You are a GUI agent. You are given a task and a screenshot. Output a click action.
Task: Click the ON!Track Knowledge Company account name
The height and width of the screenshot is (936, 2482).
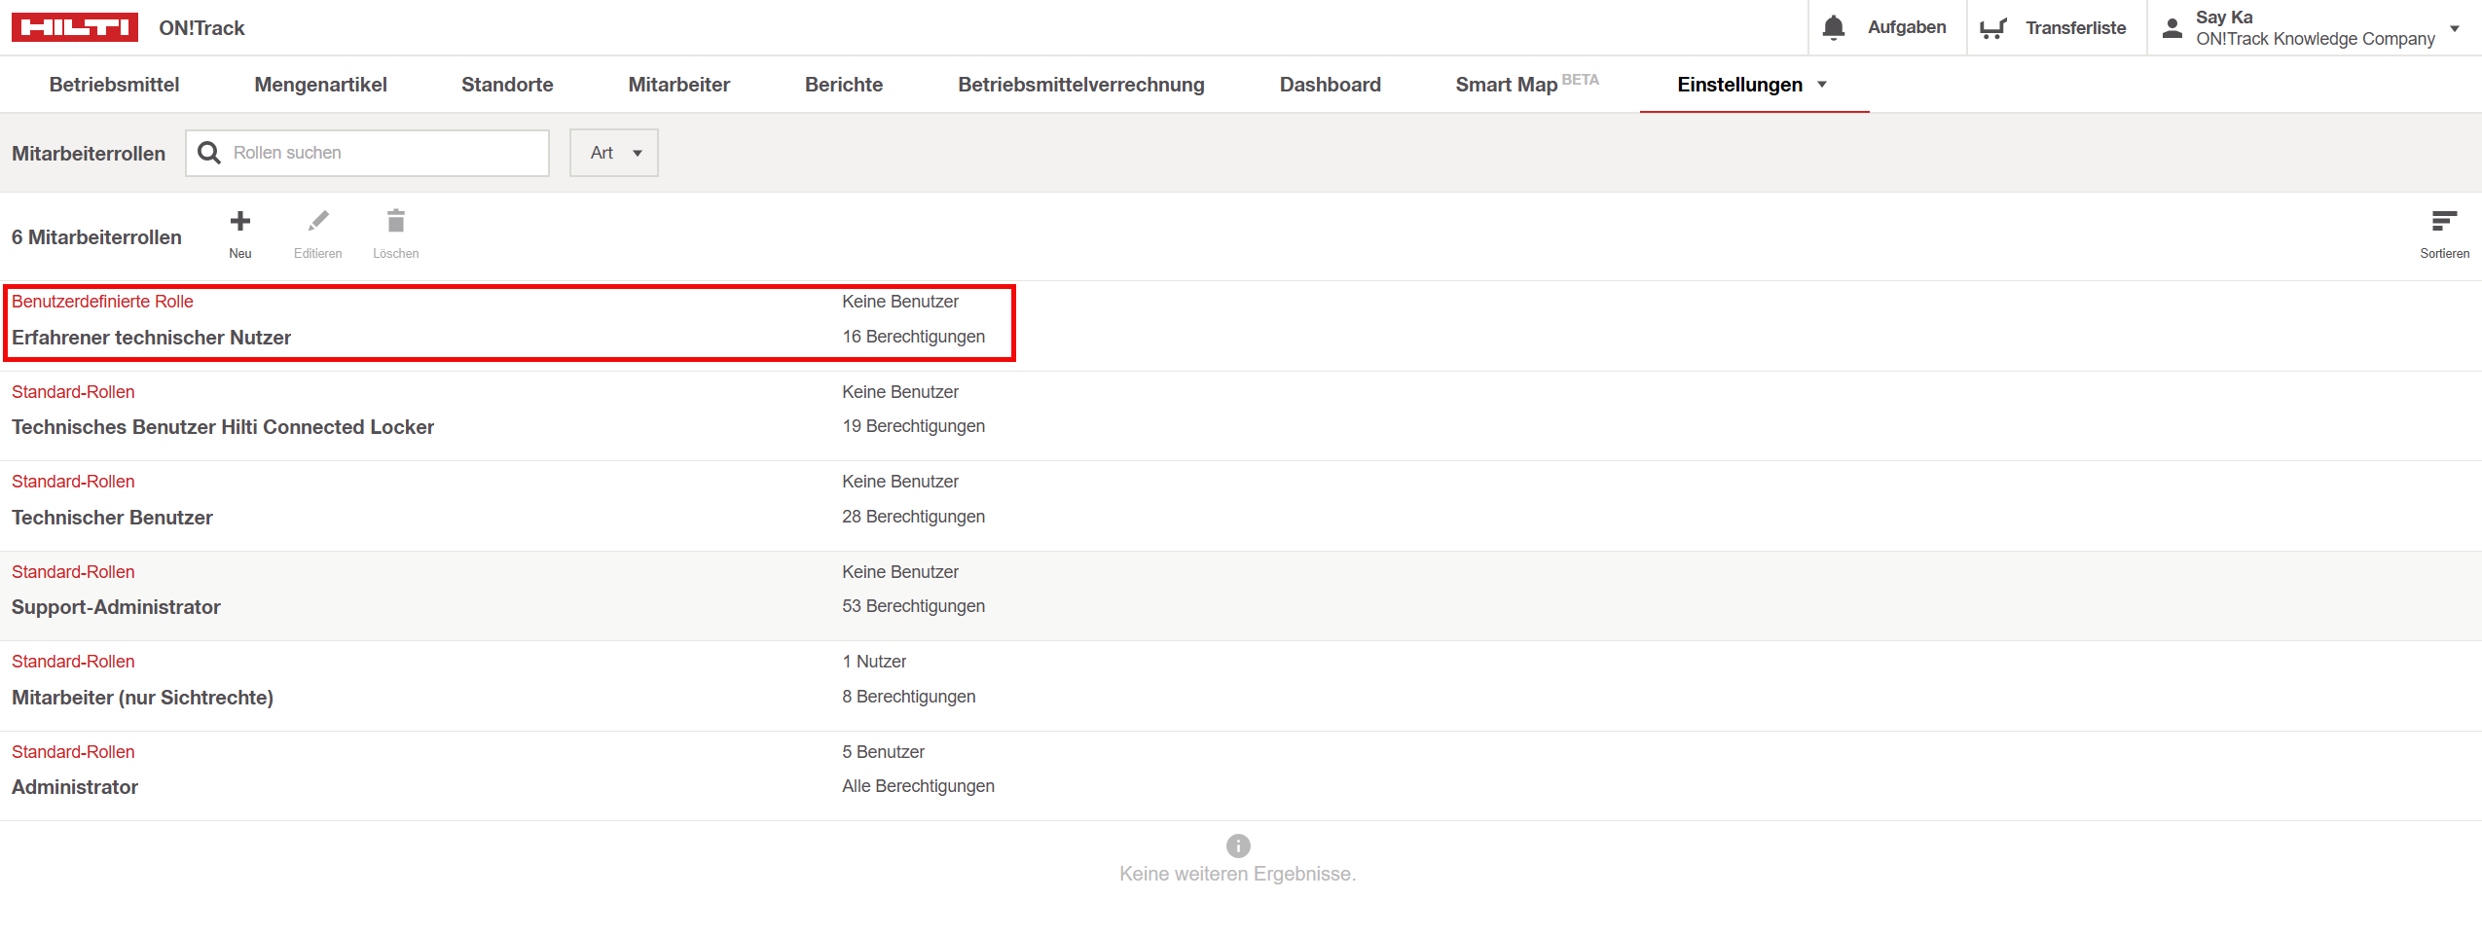point(2316,39)
